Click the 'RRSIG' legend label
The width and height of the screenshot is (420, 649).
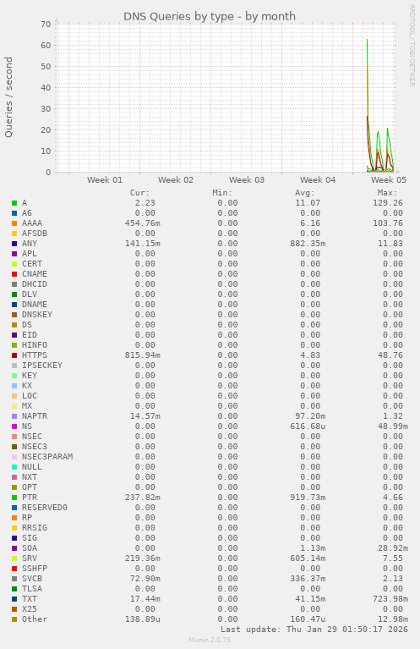(35, 528)
